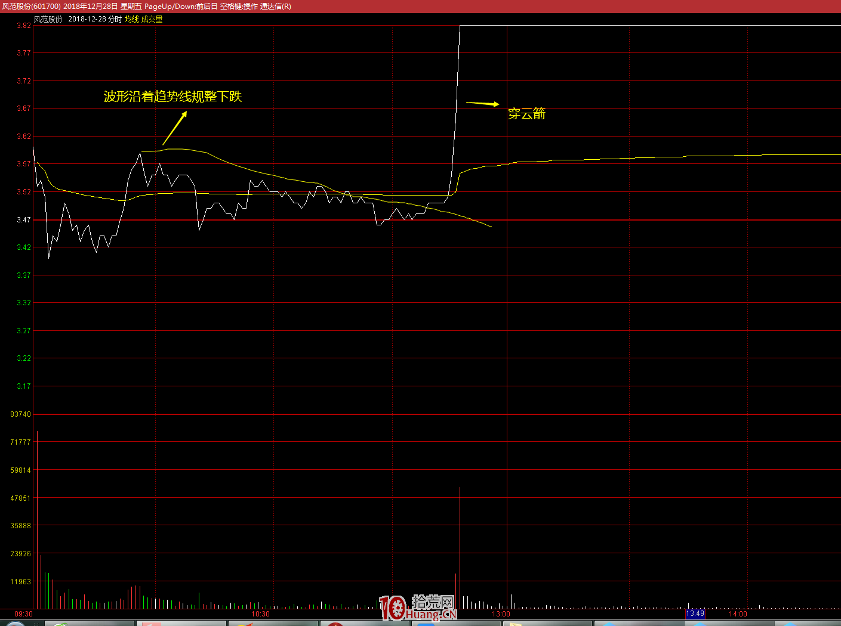
Task: Click the 3.17 price axis label
Action: (x=23, y=386)
